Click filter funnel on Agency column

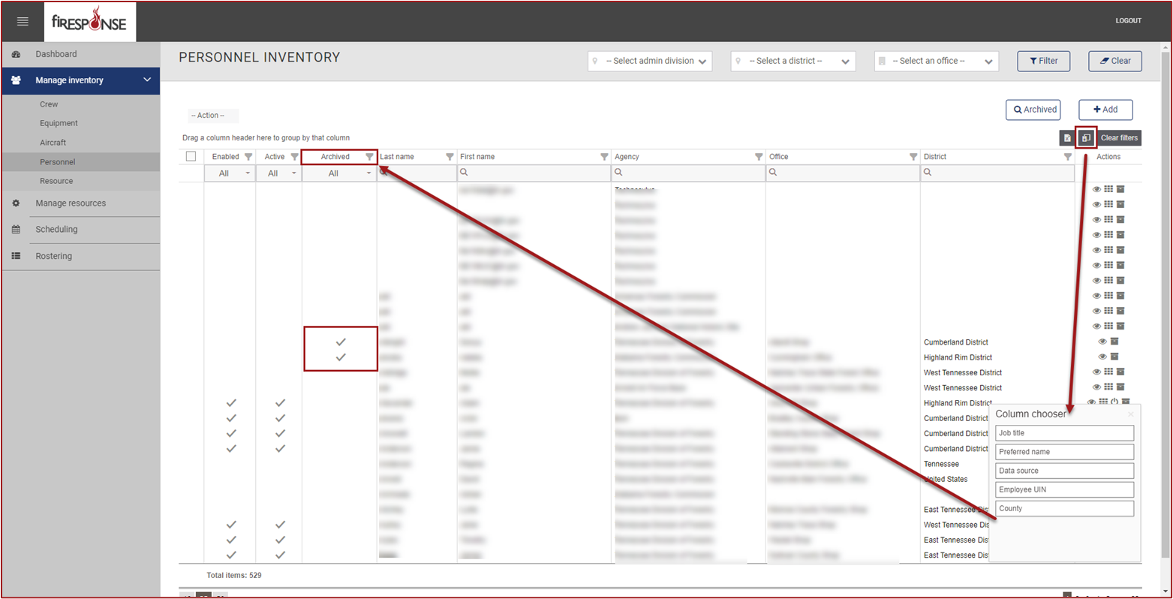click(x=758, y=157)
